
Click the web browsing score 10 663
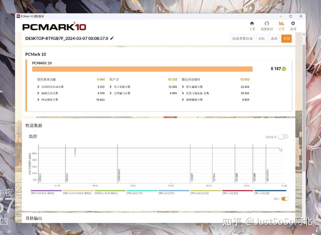click(100, 100)
